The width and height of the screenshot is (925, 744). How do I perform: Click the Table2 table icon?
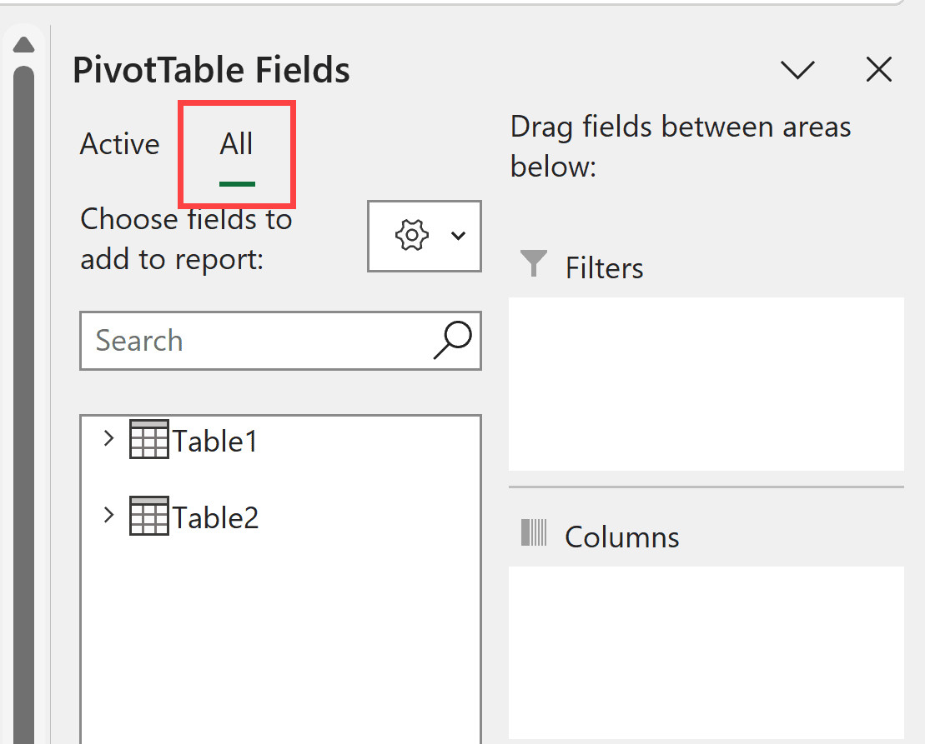coord(149,516)
